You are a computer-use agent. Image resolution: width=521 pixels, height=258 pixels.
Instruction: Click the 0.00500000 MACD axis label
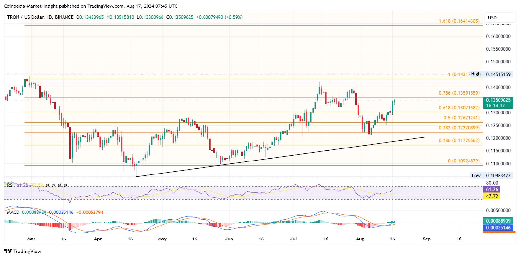point(498,210)
